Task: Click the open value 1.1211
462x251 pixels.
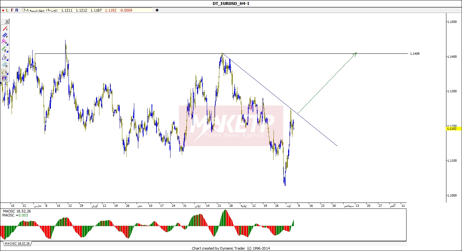Action: pyautogui.click(x=67, y=10)
